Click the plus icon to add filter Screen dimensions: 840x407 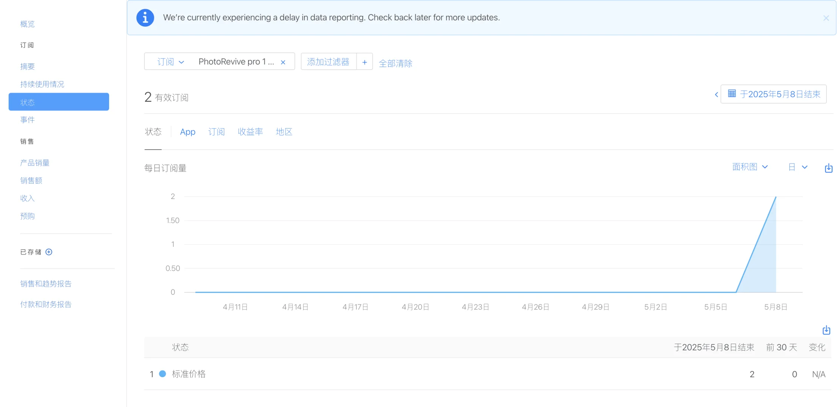click(364, 62)
